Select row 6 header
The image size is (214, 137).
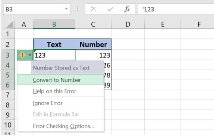(7, 85)
